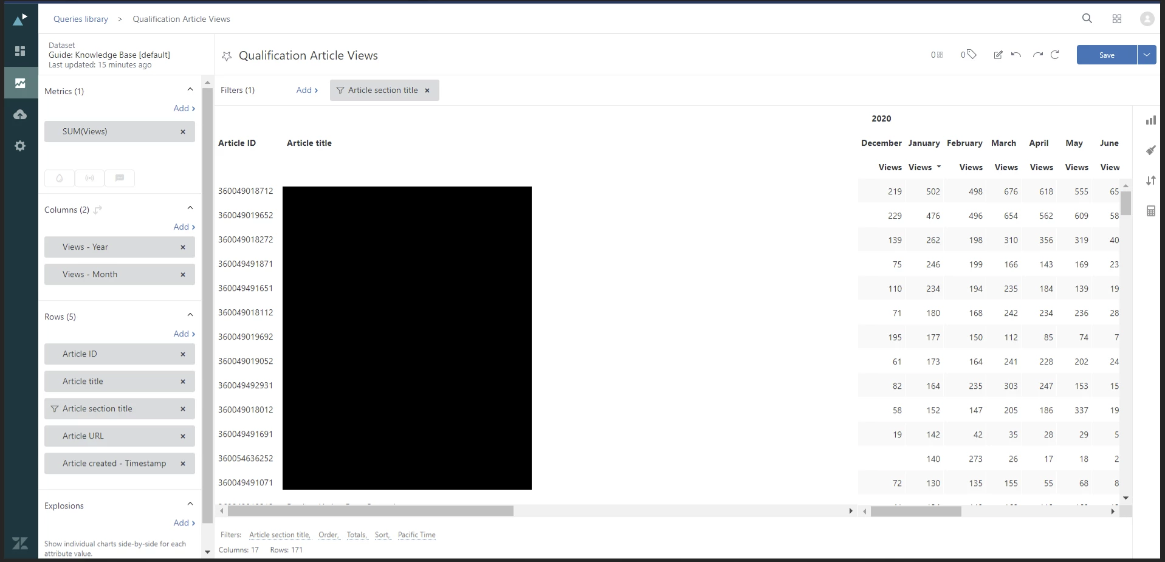Image resolution: width=1165 pixels, height=562 pixels.
Task: Swap columns and rows icon
Action: pos(98,210)
